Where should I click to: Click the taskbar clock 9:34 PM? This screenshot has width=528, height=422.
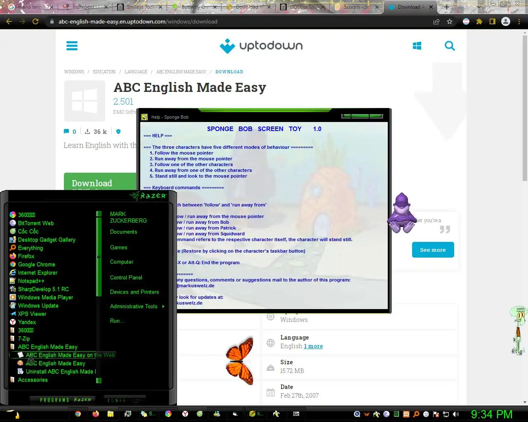[491, 414]
